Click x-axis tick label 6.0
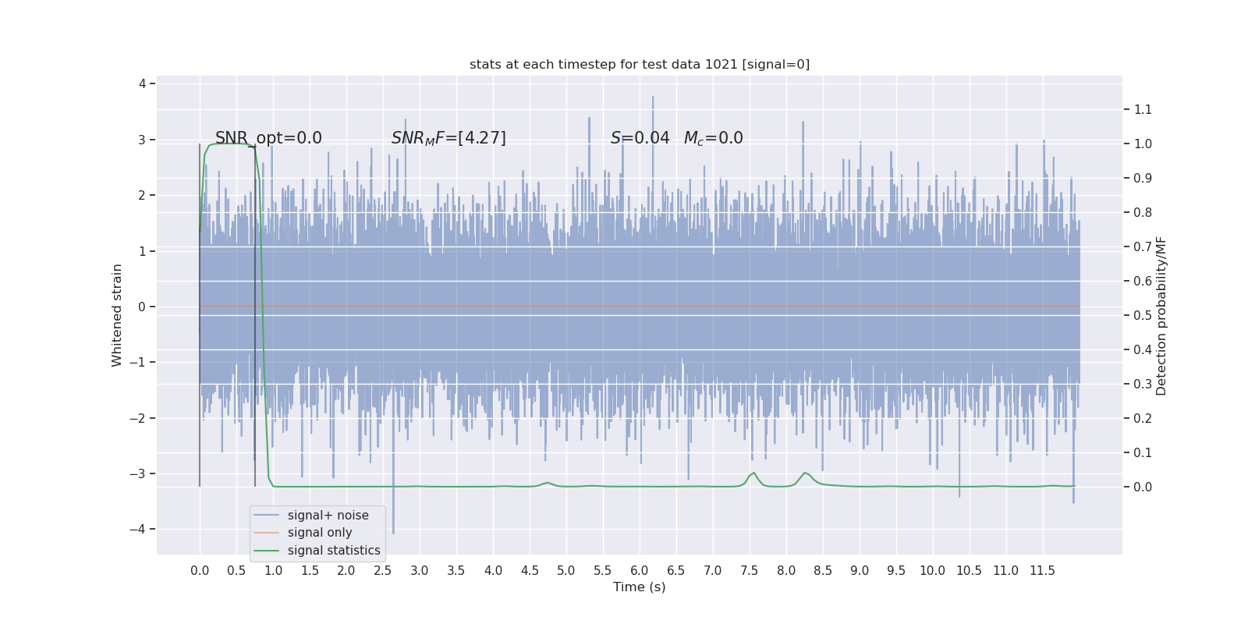This screenshot has height=624, width=1248. pos(640,570)
